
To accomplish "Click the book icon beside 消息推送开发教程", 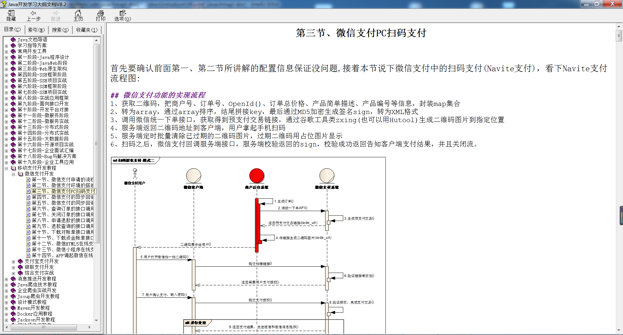I will click(x=13, y=279).
